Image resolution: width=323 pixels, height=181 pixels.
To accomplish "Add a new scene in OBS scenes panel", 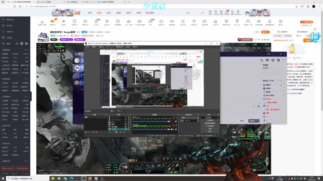I will (x=86, y=132).
